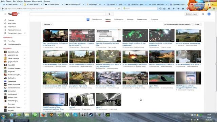
Task: Open the Инструменты menu
Action: point(37,1)
